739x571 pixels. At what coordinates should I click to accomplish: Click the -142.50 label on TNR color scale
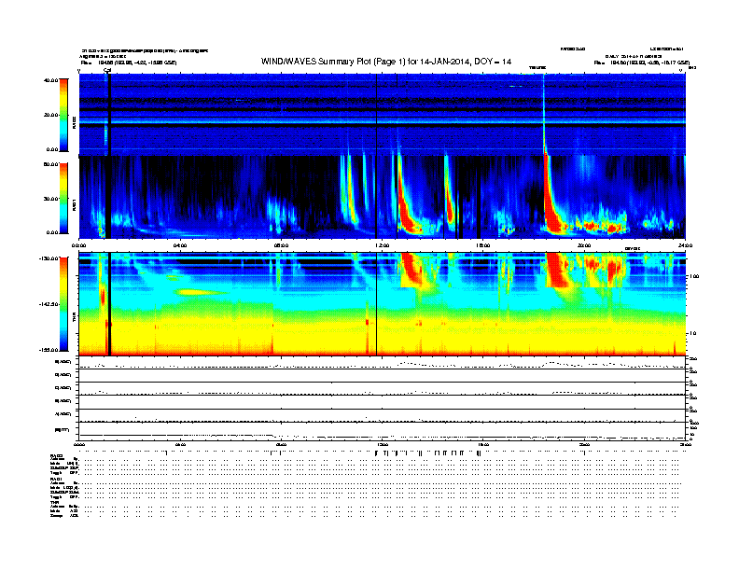pyautogui.click(x=49, y=304)
